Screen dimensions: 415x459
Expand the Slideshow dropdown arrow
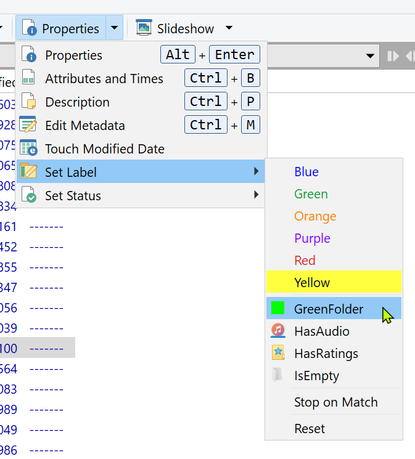pyautogui.click(x=229, y=28)
